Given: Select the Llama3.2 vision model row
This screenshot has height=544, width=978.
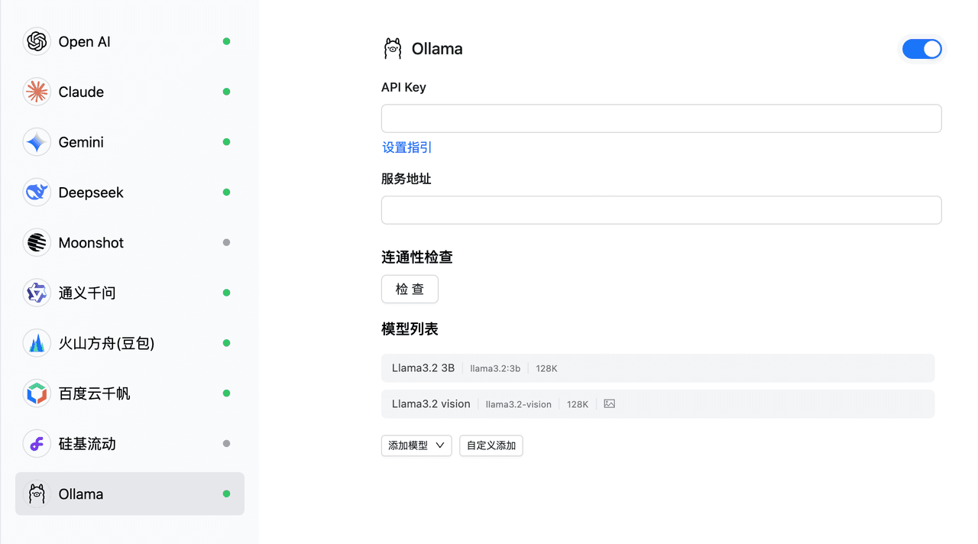Looking at the screenshot, I should (x=658, y=404).
